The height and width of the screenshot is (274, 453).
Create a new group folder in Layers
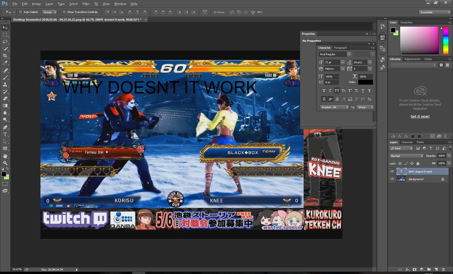point(429,269)
